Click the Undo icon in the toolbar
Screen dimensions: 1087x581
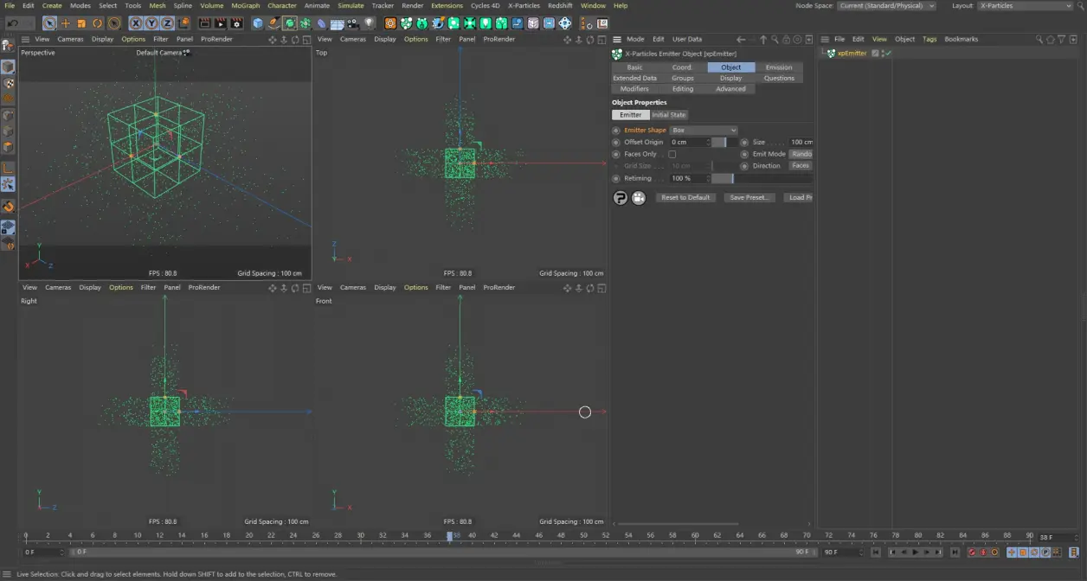tap(13, 23)
